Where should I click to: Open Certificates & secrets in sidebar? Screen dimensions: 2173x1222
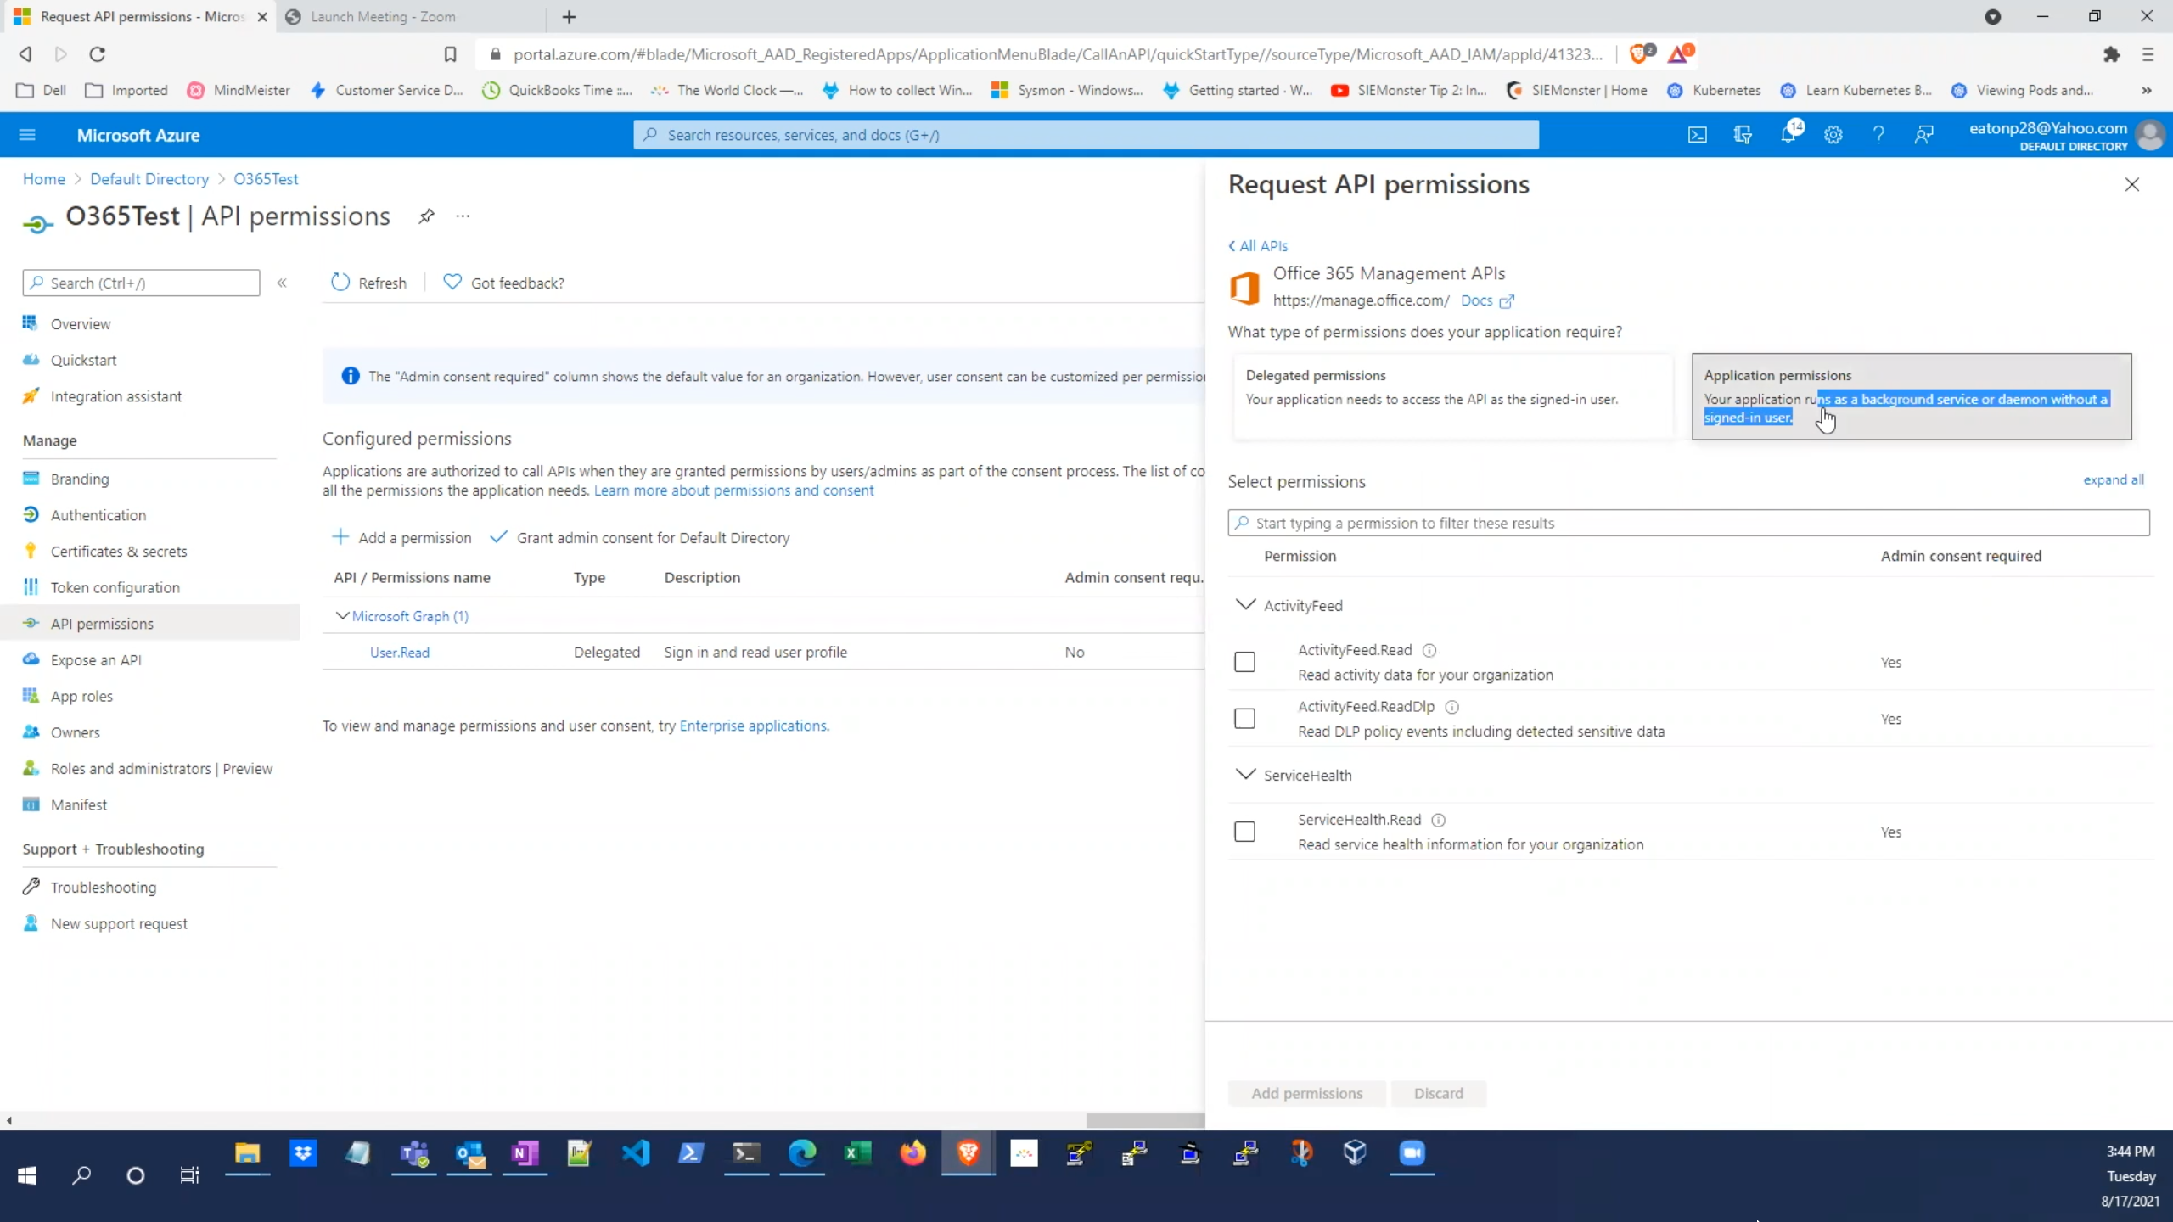[x=119, y=552]
